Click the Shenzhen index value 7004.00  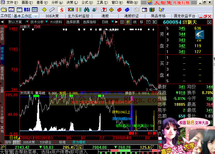(x=99, y=147)
